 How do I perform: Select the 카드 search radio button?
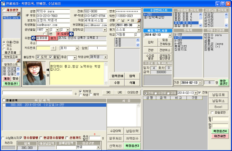[4, 46]
